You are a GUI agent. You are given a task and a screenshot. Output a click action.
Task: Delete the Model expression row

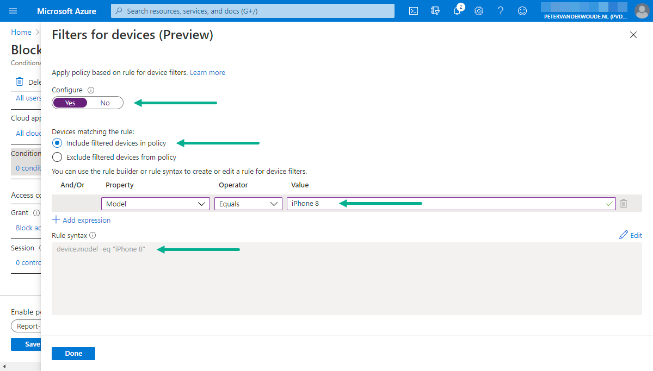click(624, 204)
